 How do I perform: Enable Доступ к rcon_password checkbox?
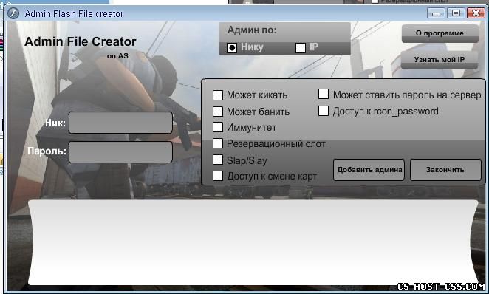324,111
